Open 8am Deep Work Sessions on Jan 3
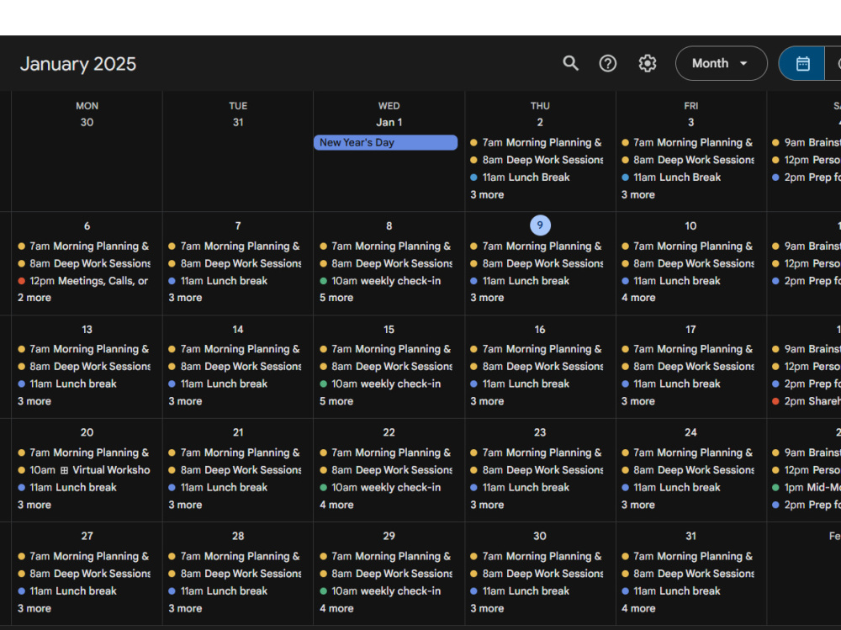 [687, 160]
